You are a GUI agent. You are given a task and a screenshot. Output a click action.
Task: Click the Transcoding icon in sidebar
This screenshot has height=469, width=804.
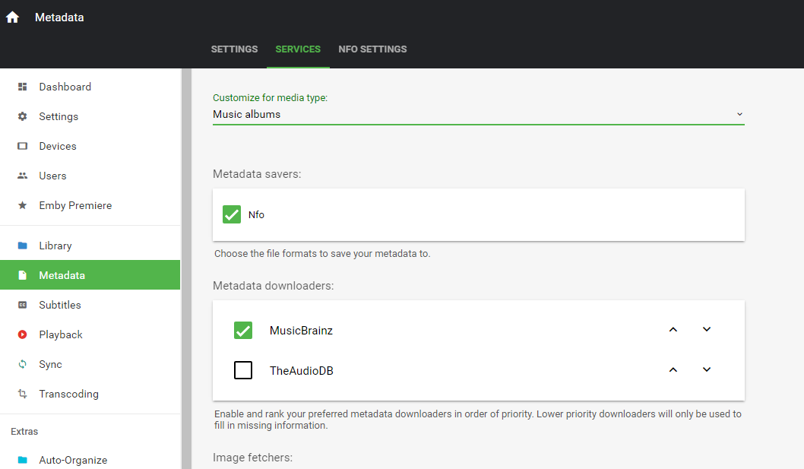(x=23, y=394)
